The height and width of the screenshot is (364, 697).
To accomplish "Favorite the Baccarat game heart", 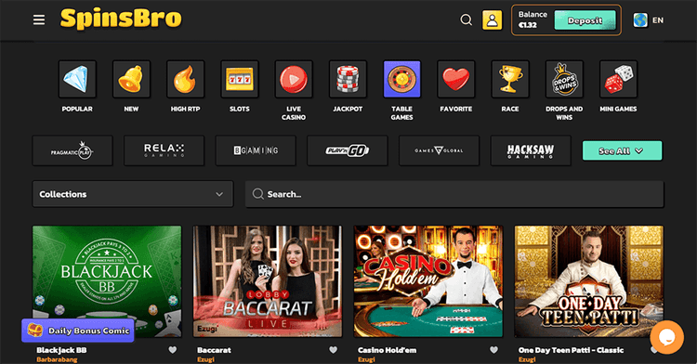I will [333, 350].
